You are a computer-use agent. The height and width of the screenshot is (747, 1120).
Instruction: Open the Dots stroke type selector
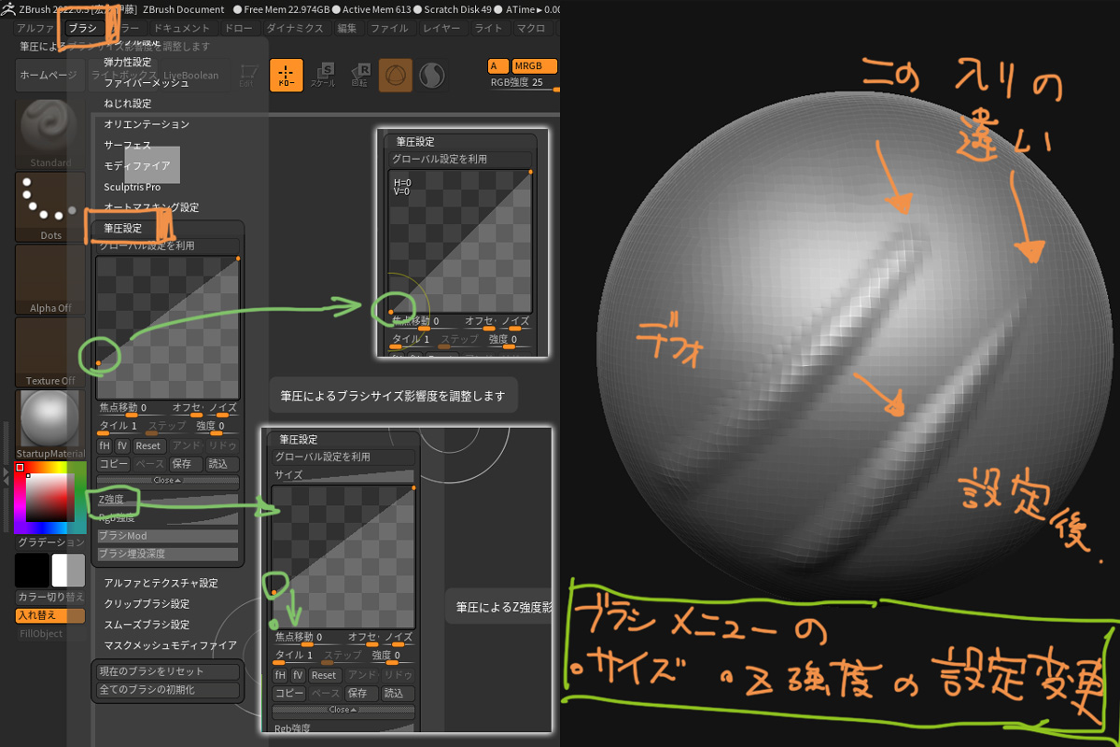pyautogui.click(x=50, y=207)
